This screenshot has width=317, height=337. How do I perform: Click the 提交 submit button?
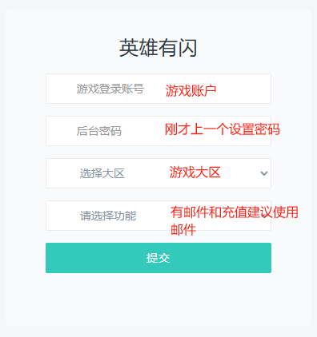point(158,258)
